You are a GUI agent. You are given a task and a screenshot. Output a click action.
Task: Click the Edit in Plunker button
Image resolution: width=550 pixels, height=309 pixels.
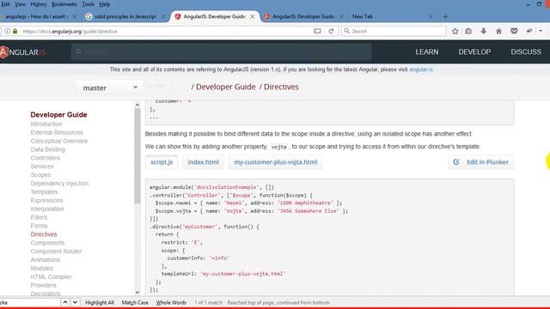[481, 162]
